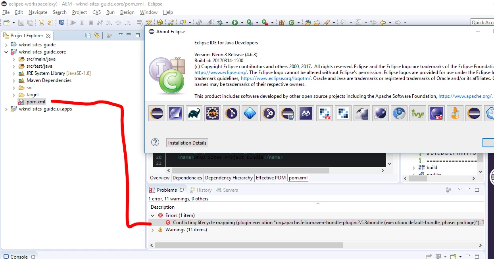Select the Conflicting lifecycle mapping error row
The width and height of the screenshot is (494, 259).
[316, 223]
